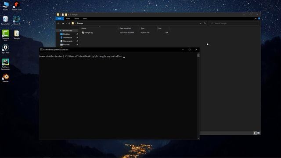
Task: Click cmd scrollbar down arrow
Action: pyautogui.click(x=198, y=138)
